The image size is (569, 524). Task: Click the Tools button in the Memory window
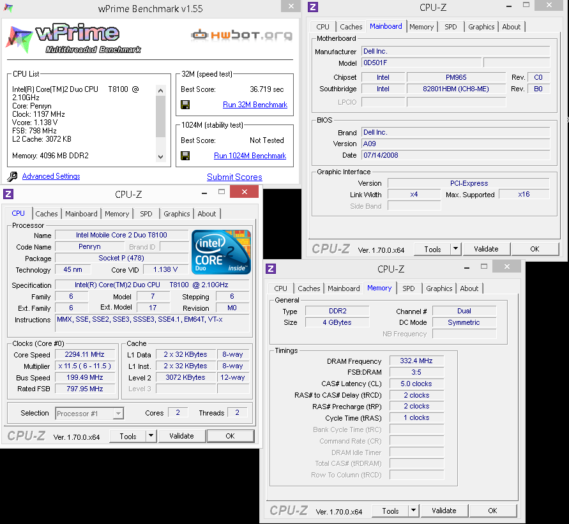tap(390, 511)
